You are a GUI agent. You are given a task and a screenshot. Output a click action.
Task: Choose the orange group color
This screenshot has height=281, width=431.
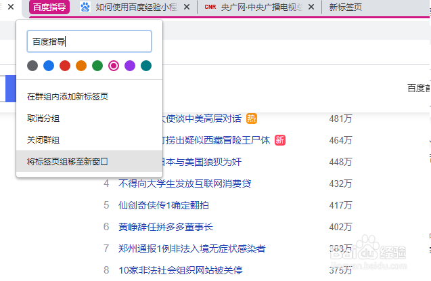point(81,66)
